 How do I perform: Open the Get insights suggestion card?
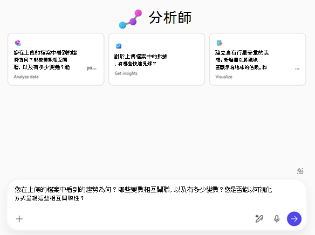[x=157, y=59]
